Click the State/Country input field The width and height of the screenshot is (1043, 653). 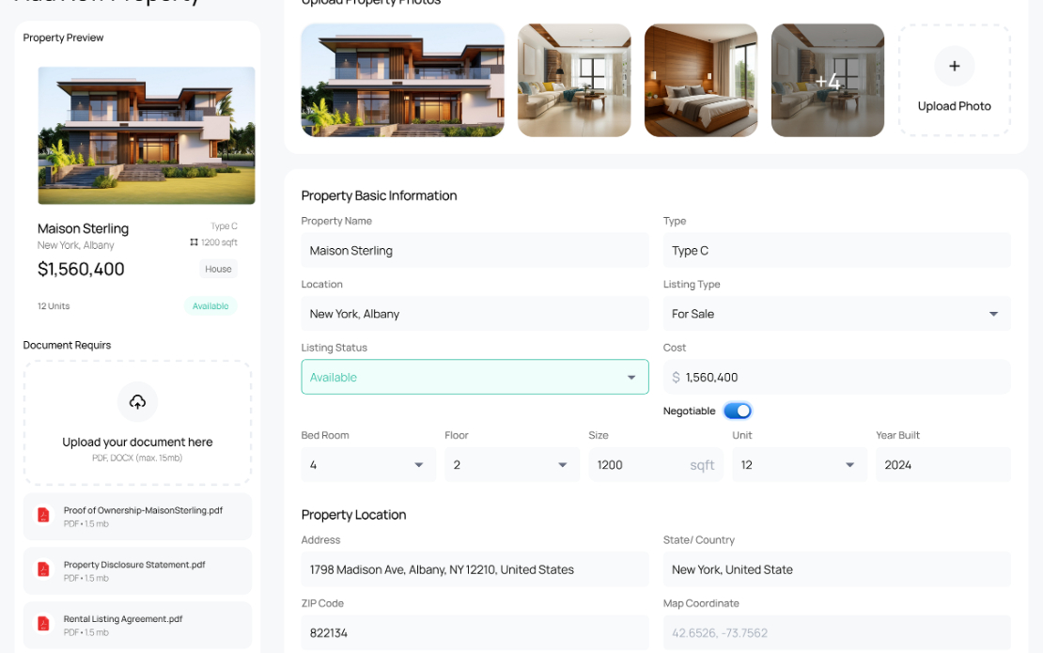tap(837, 570)
